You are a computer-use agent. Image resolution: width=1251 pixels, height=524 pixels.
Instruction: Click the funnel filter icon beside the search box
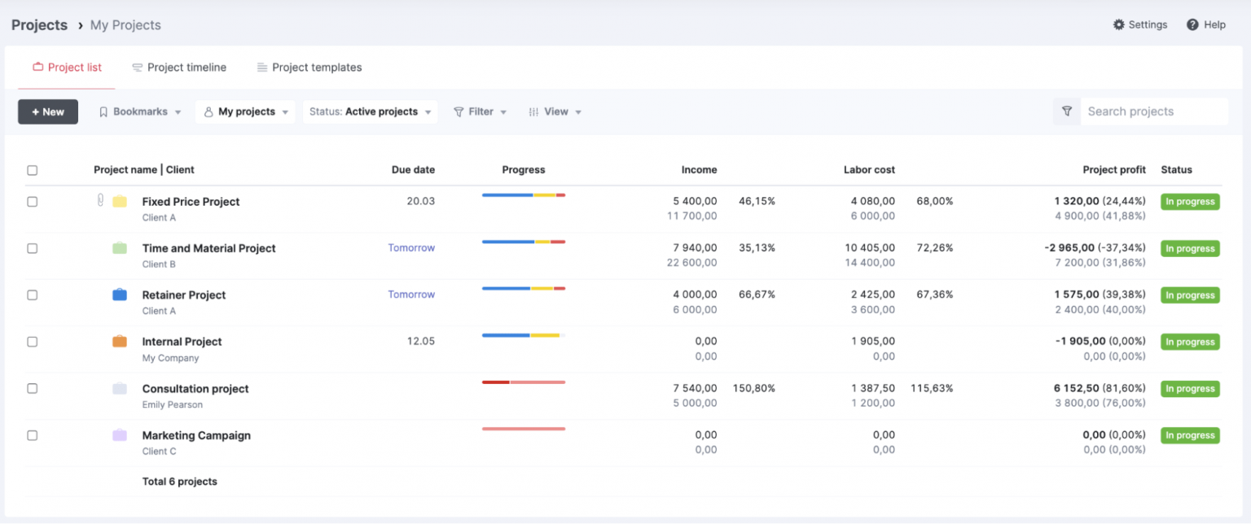coord(1067,111)
